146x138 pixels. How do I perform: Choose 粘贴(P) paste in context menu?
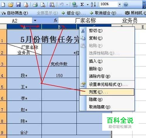[x=107, y=46]
